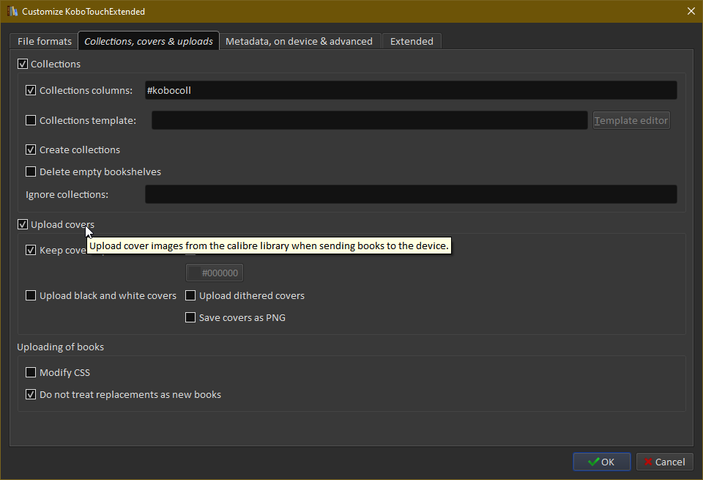This screenshot has height=480, width=703.
Task: Click the Ignore collections input field
Action: 411,194
